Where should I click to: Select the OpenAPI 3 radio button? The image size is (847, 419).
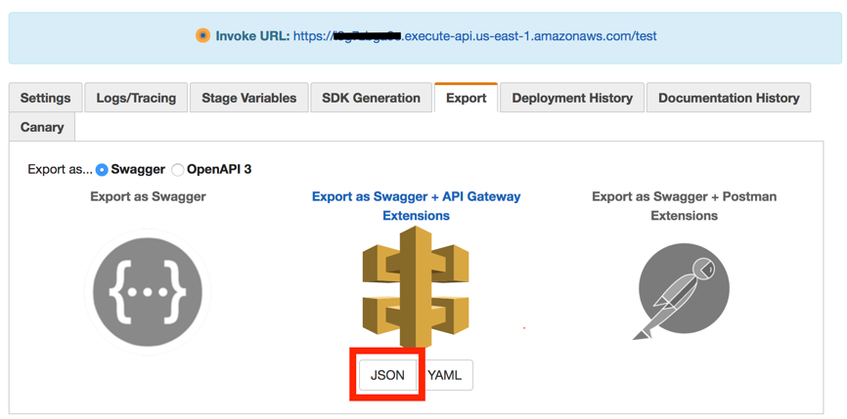(177, 170)
